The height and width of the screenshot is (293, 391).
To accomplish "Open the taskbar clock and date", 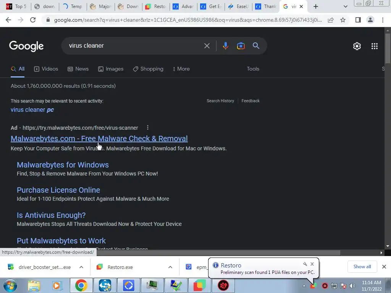I will 371,286.
